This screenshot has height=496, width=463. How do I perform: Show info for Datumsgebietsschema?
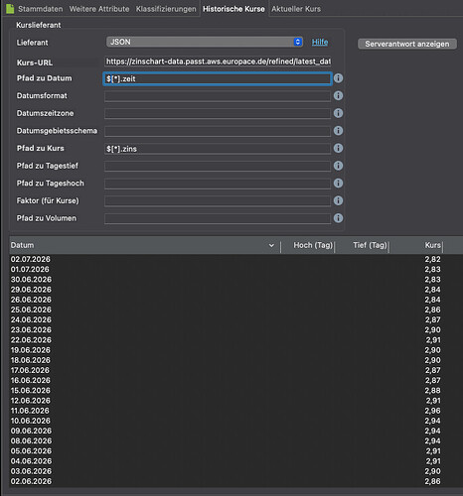(338, 131)
